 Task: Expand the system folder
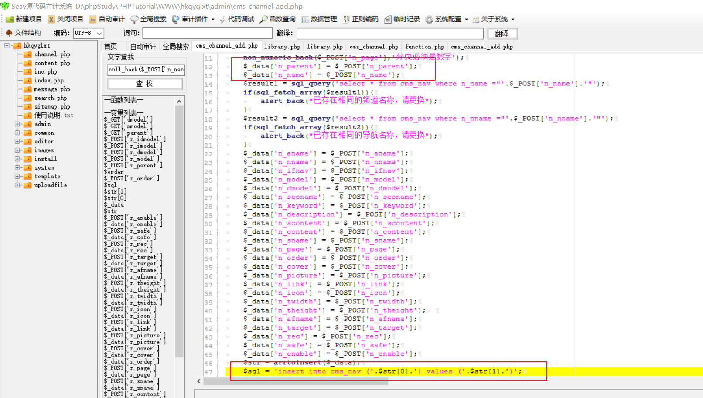point(17,167)
